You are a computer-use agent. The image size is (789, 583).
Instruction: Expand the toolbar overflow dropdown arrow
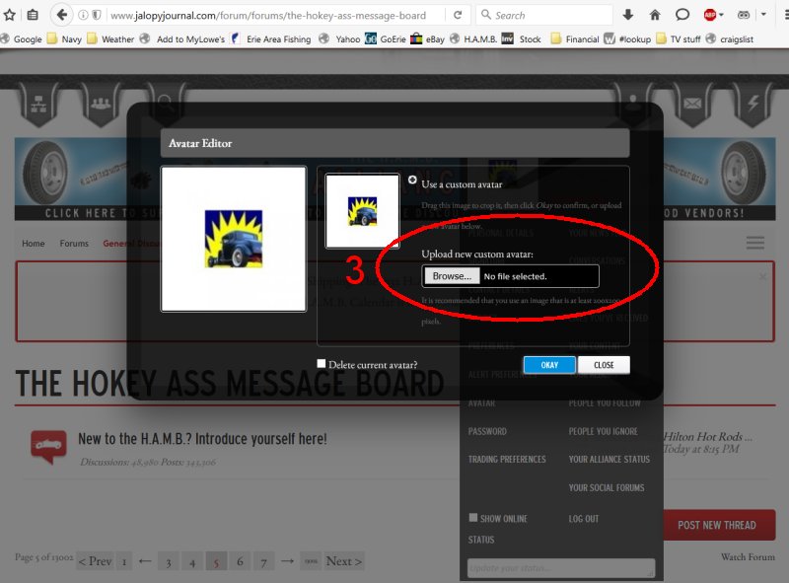[x=763, y=15]
